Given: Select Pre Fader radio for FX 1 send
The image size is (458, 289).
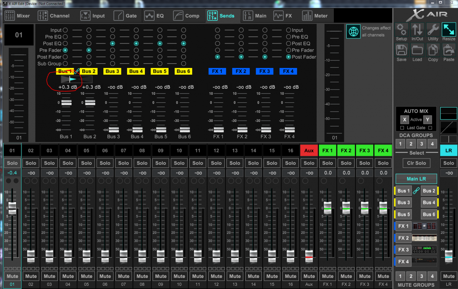Looking at the screenshot, I should (x=218, y=50).
